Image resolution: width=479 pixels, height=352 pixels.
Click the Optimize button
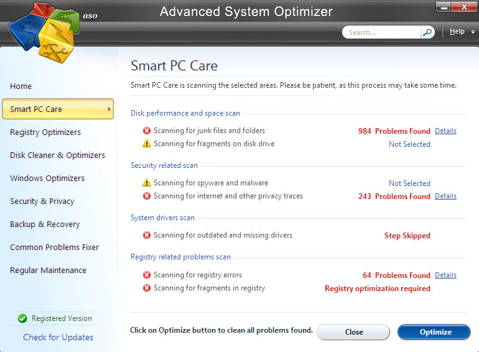pyautogui.click(x=434, y=332)
